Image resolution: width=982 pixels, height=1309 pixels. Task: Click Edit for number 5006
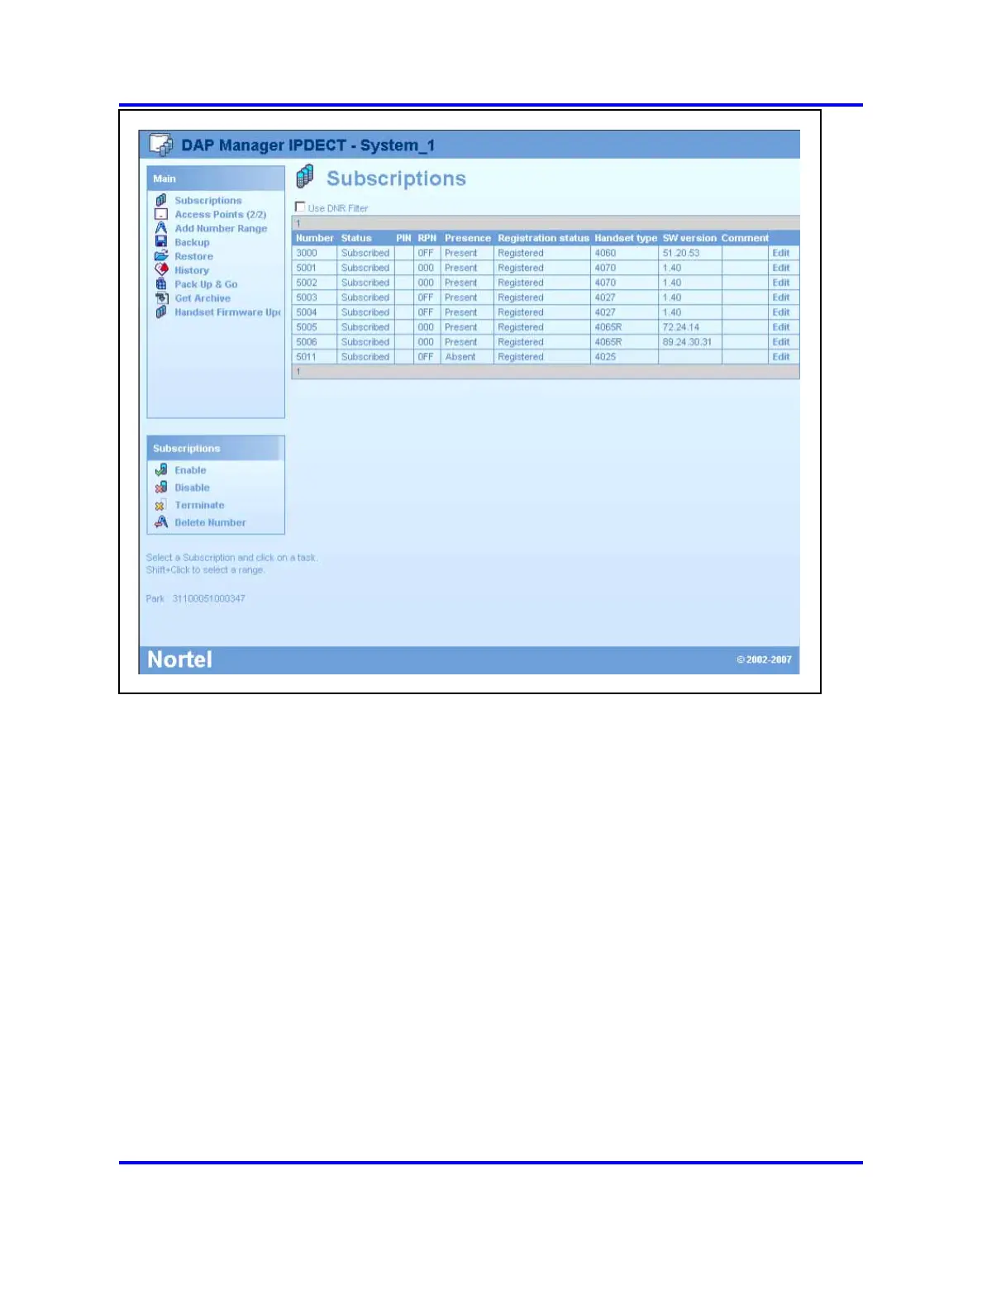(x=781, y=342)
